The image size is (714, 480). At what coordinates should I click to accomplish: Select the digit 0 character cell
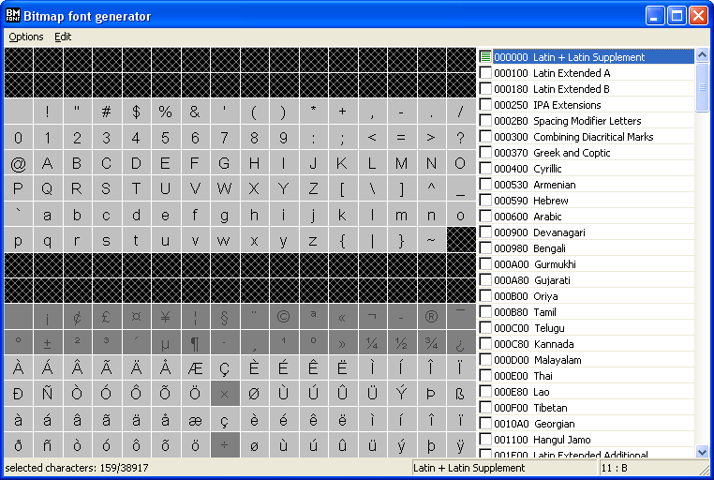18,138
